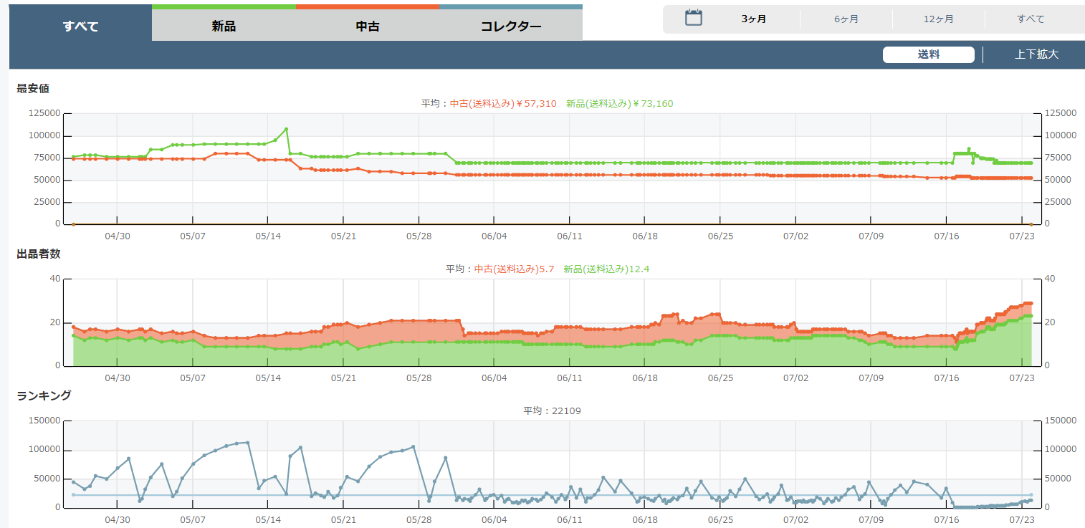1085x528 pixels.
Task: Select the 3ヶ月 time range
Action: tap(753, 19)
